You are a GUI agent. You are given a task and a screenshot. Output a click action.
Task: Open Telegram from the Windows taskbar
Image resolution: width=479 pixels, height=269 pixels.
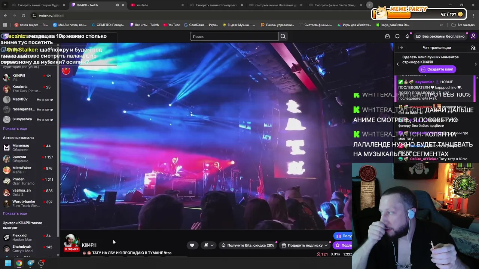pos(30,263)
